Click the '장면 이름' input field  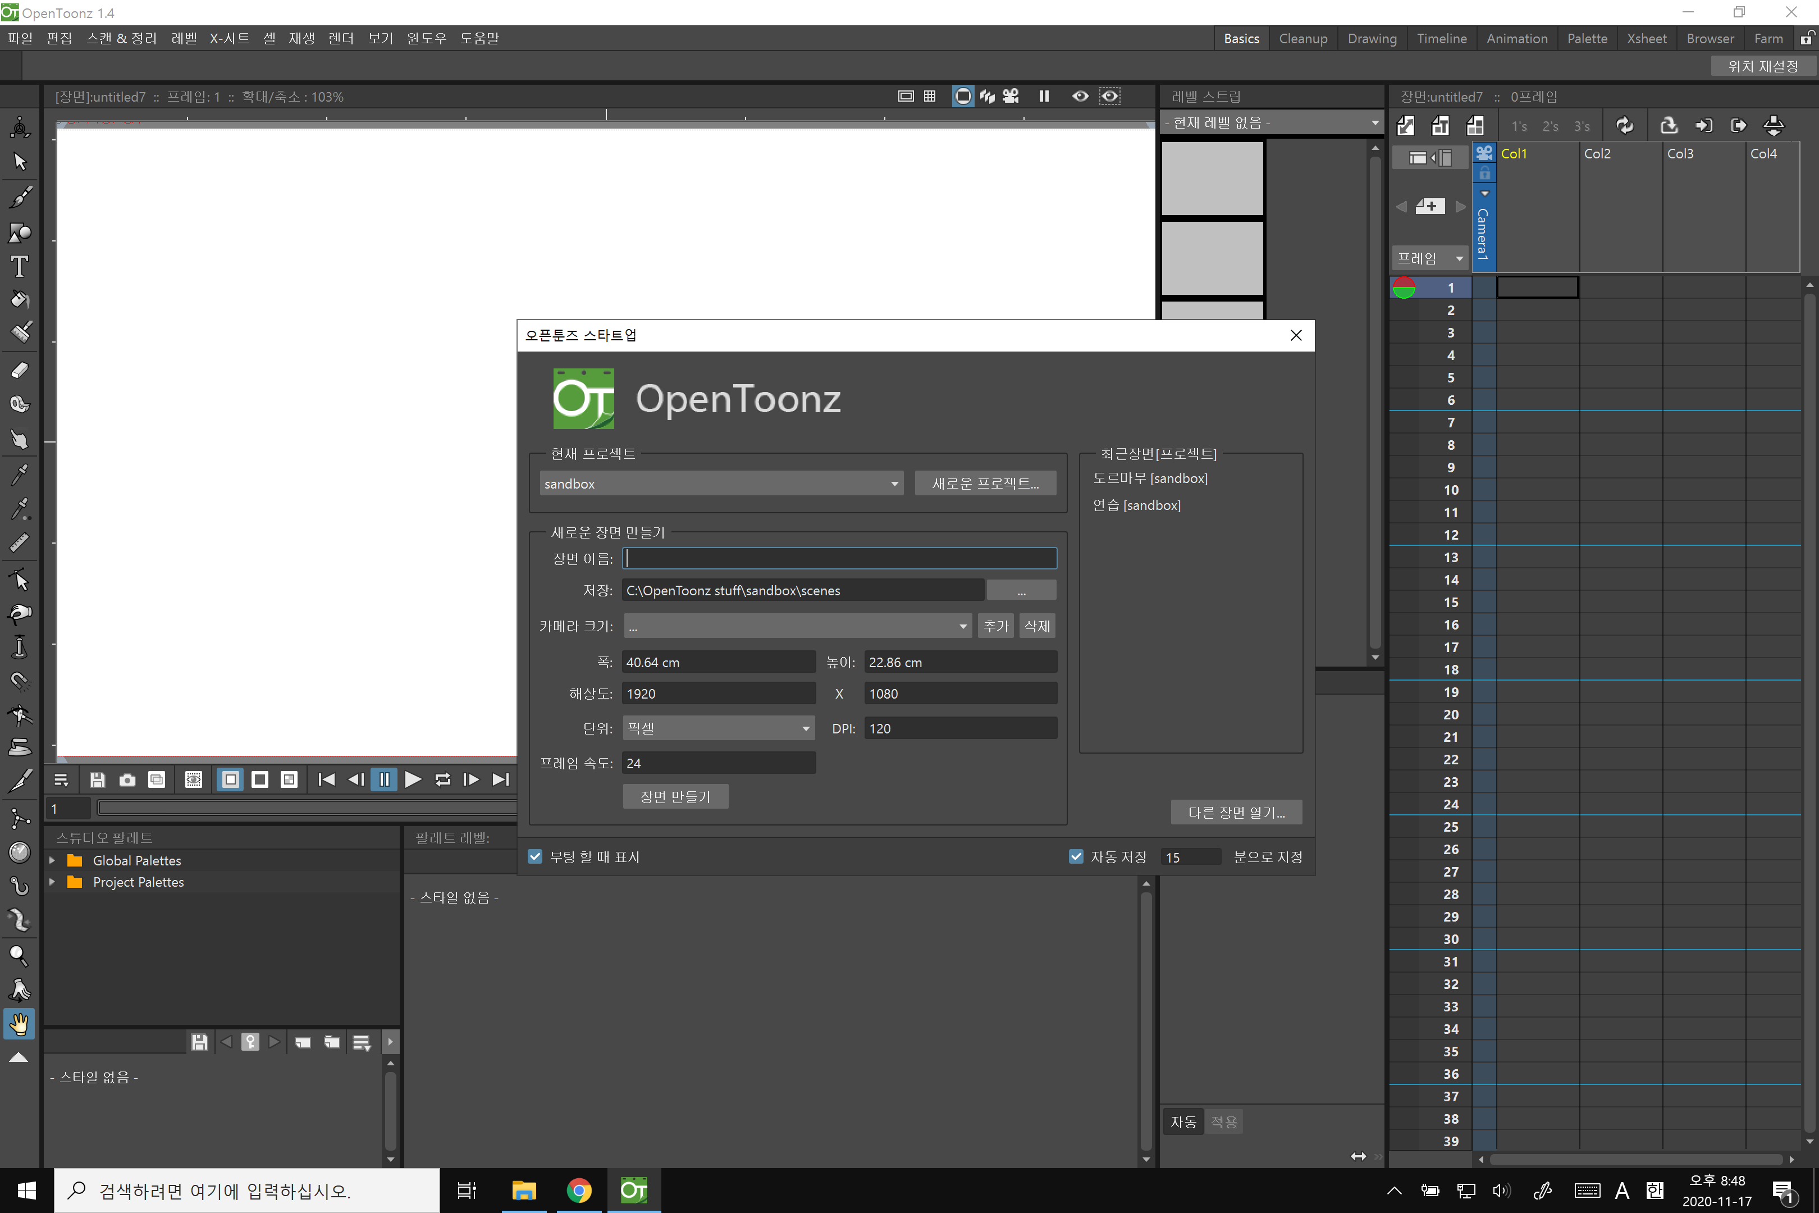click(x=839, y=559)
